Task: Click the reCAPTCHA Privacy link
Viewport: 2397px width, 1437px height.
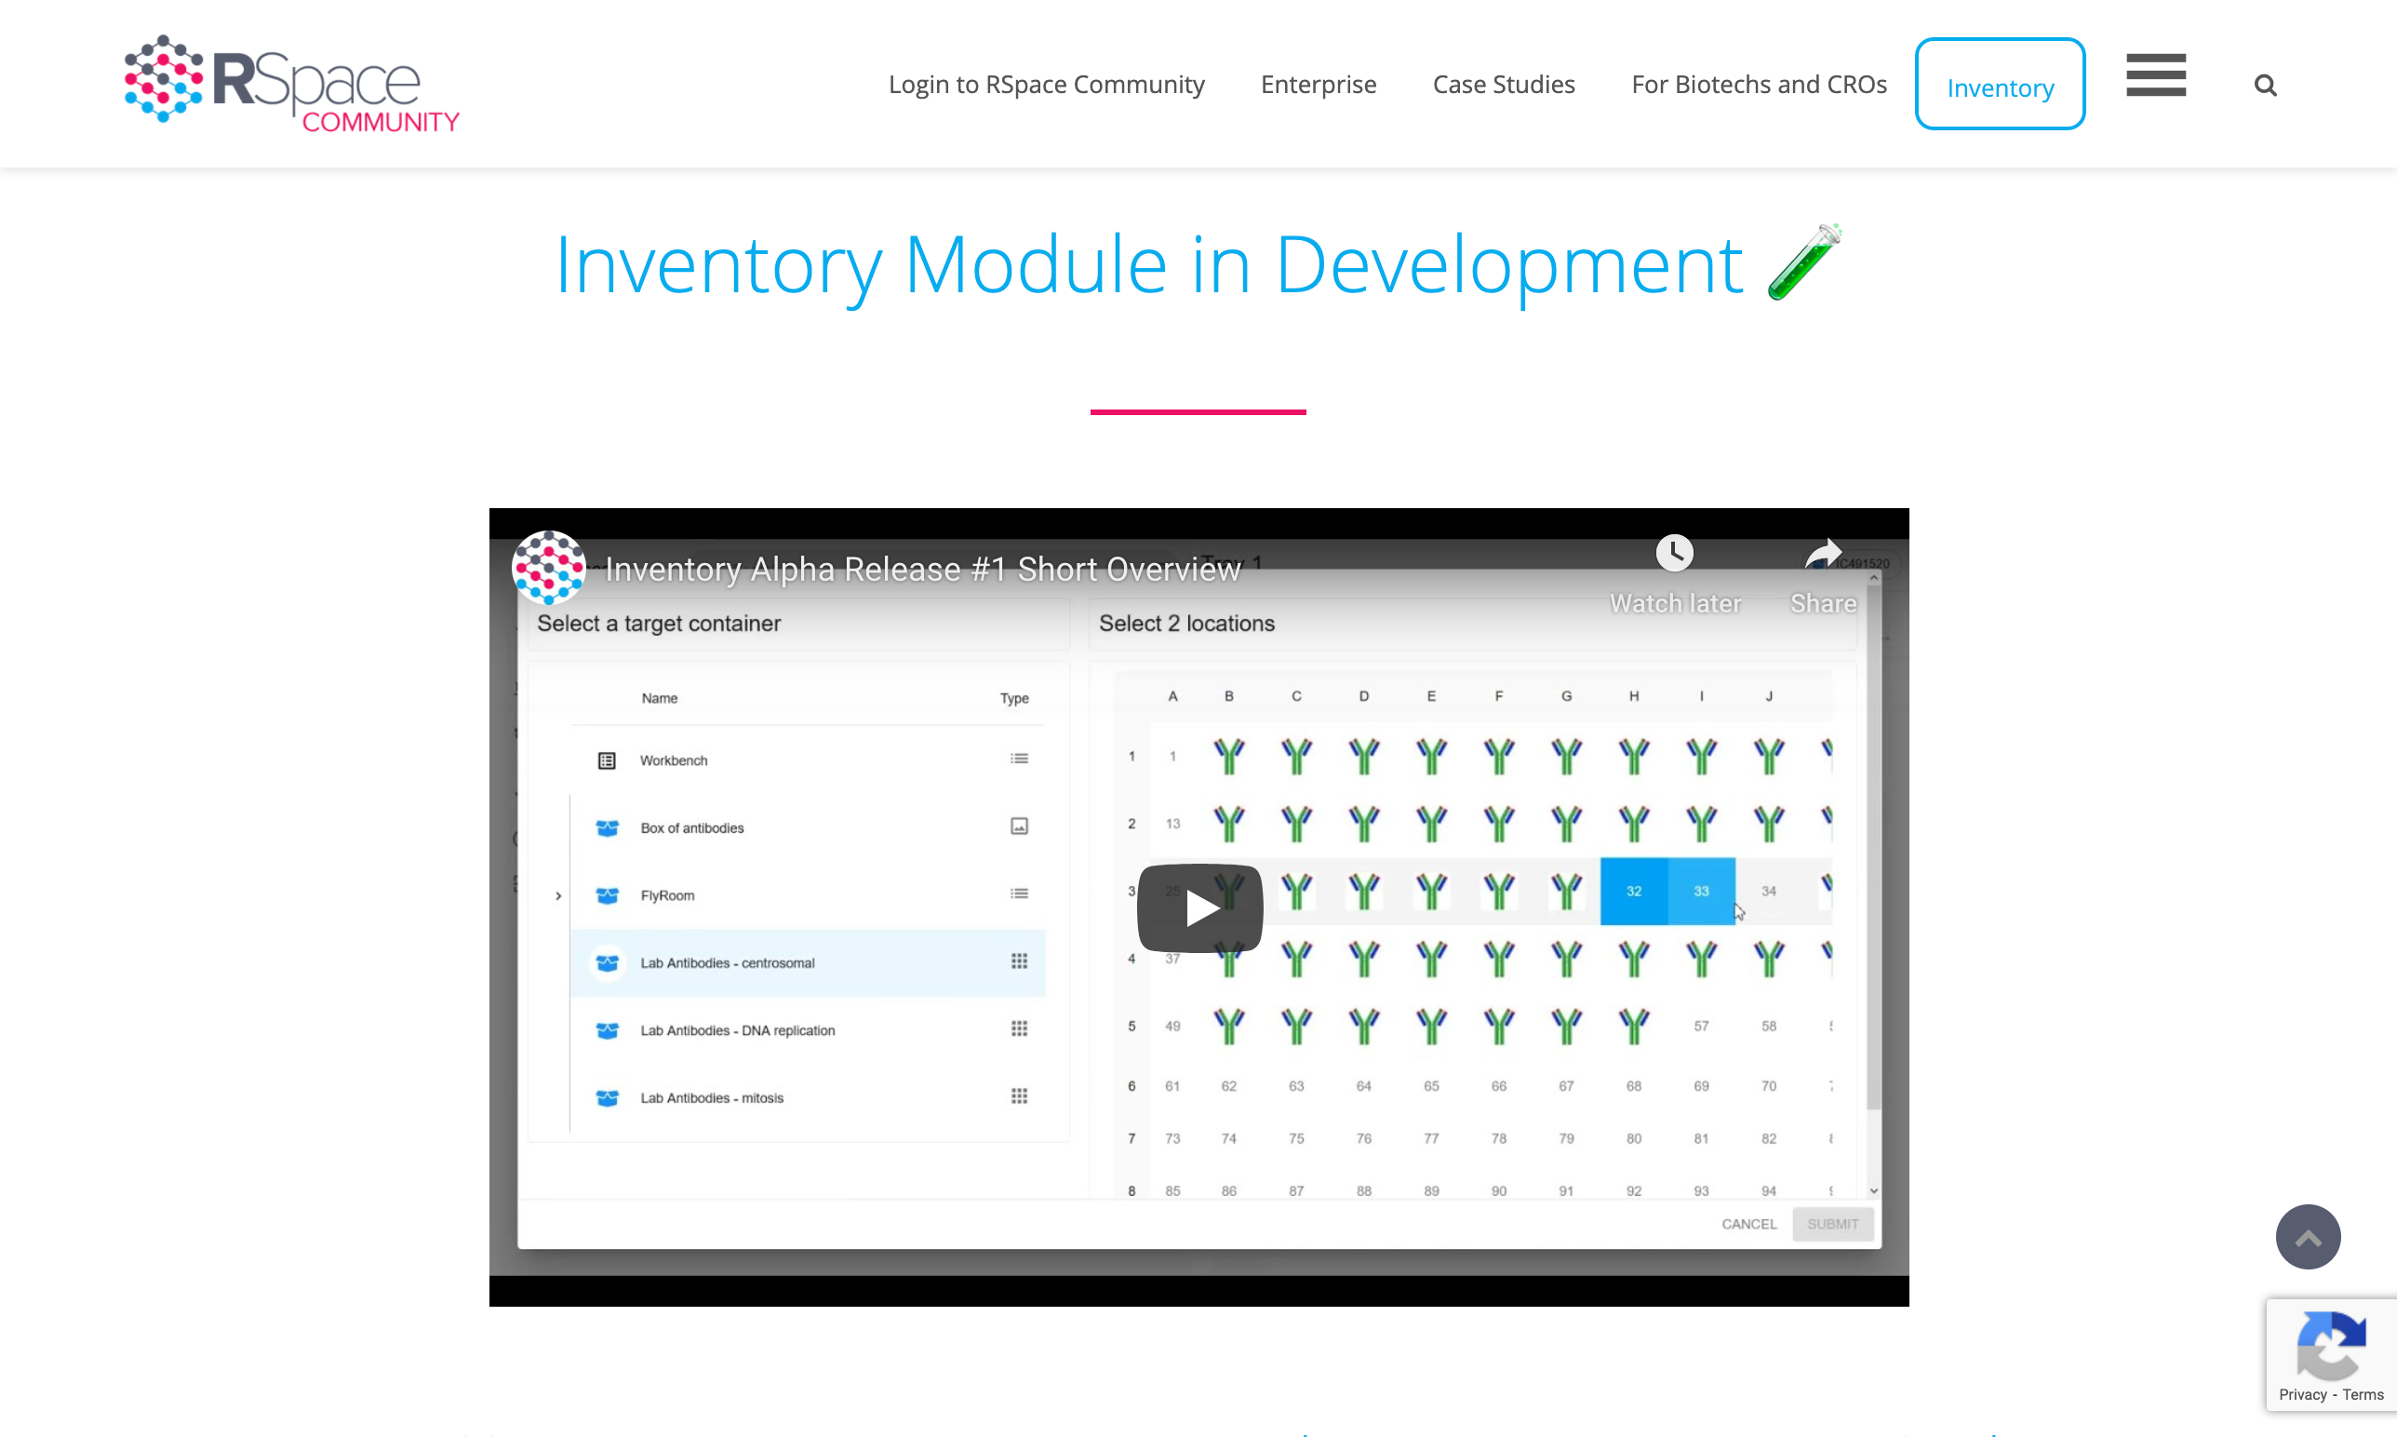Action: [2301, 1394]
